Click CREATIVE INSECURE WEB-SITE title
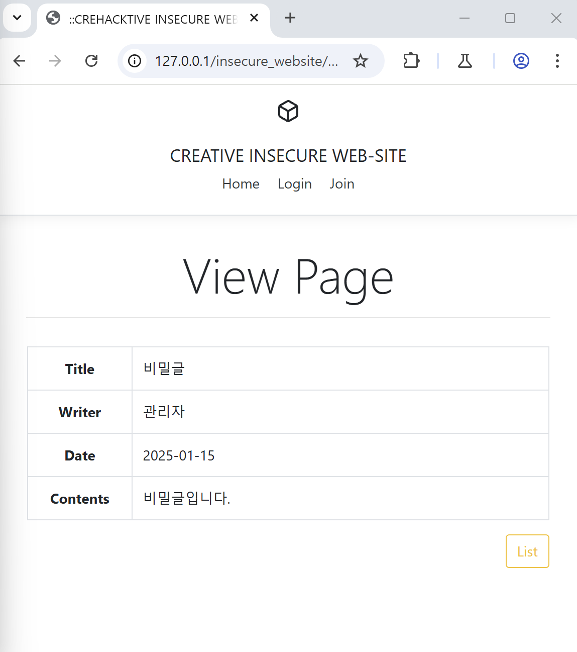 click(x=288, y=156)
